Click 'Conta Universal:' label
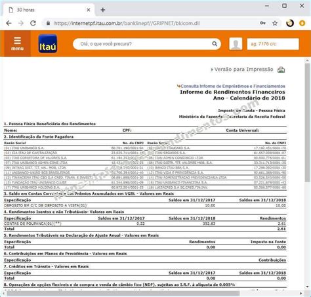 tap(242, 130)
